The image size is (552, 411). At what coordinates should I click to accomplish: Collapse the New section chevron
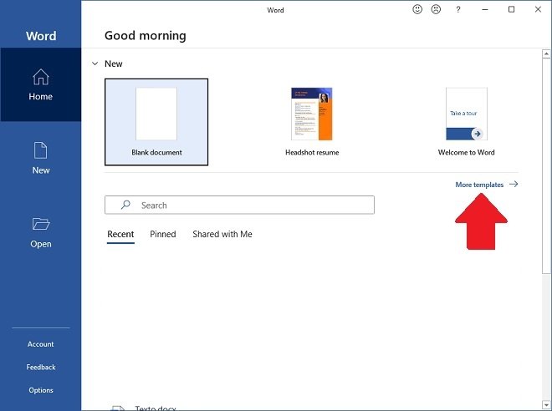point(95,63)
